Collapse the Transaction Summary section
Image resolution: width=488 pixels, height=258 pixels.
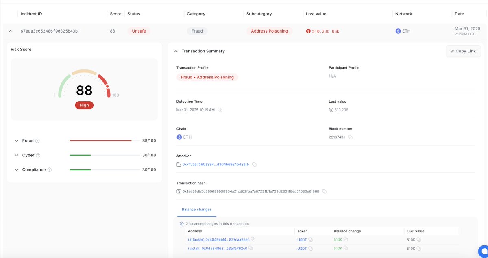176,51
